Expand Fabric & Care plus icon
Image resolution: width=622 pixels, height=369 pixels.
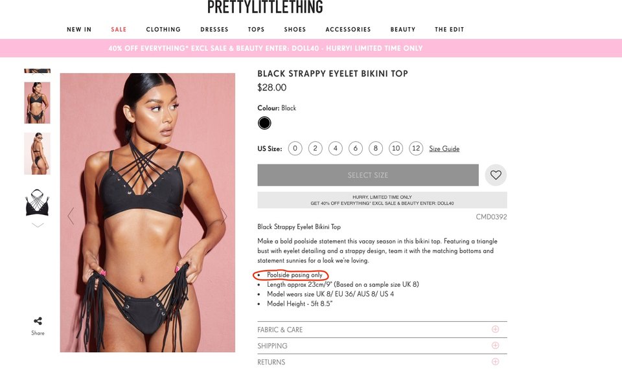(x=495, y=330)
